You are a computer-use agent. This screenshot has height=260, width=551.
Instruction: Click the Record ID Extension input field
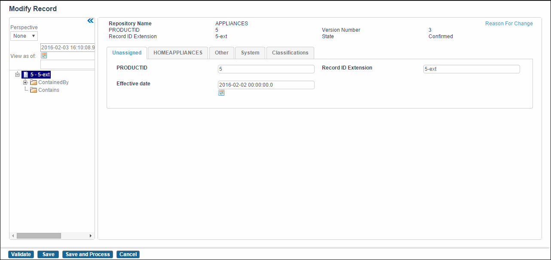tap(471, 69)
